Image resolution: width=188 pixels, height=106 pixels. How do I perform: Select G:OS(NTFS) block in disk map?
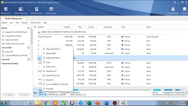click(x=111, y=92)
